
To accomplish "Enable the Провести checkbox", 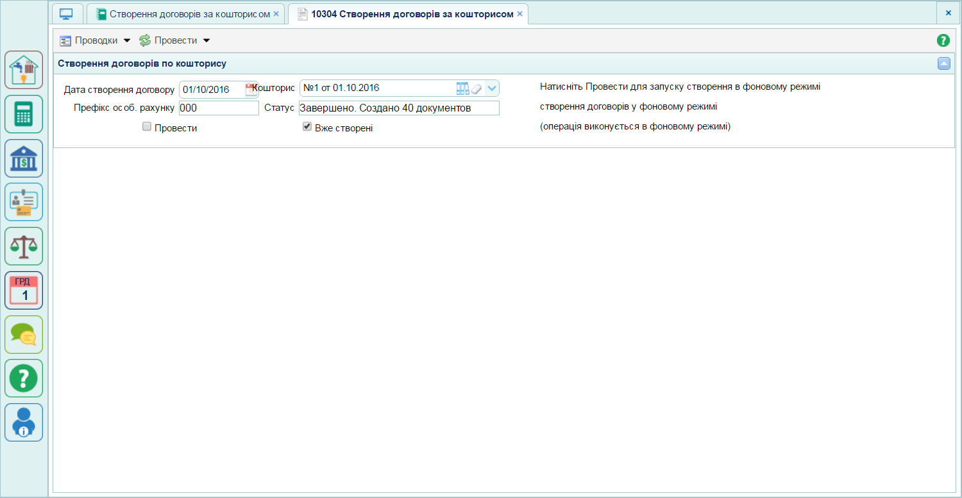I will coord(146,127).
